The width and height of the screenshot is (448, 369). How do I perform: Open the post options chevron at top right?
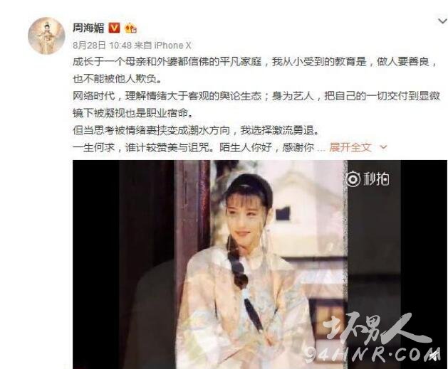(x=442, y=21)
